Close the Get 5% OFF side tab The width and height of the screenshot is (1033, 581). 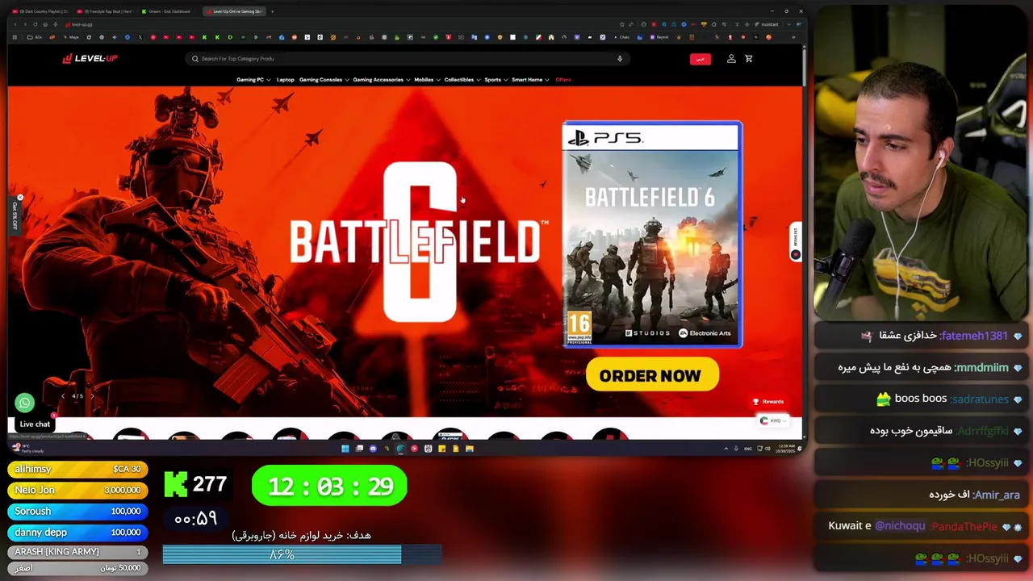20,197
